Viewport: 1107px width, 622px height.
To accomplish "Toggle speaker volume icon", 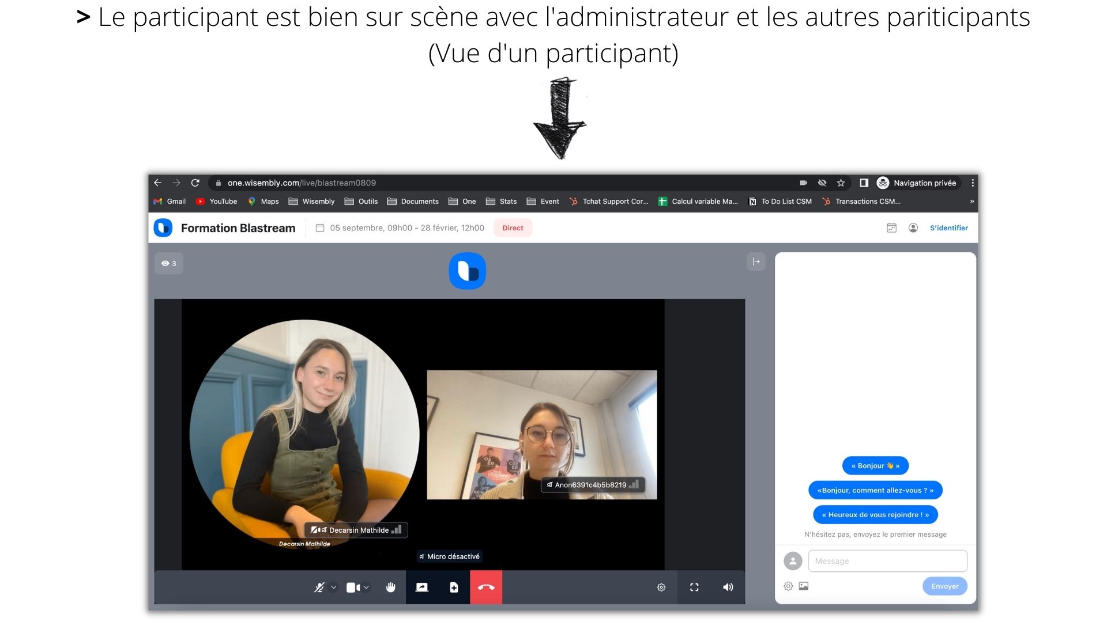I will (728, 587).
